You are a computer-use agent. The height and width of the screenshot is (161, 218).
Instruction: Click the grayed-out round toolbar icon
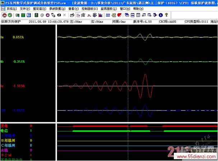[42, 15]
